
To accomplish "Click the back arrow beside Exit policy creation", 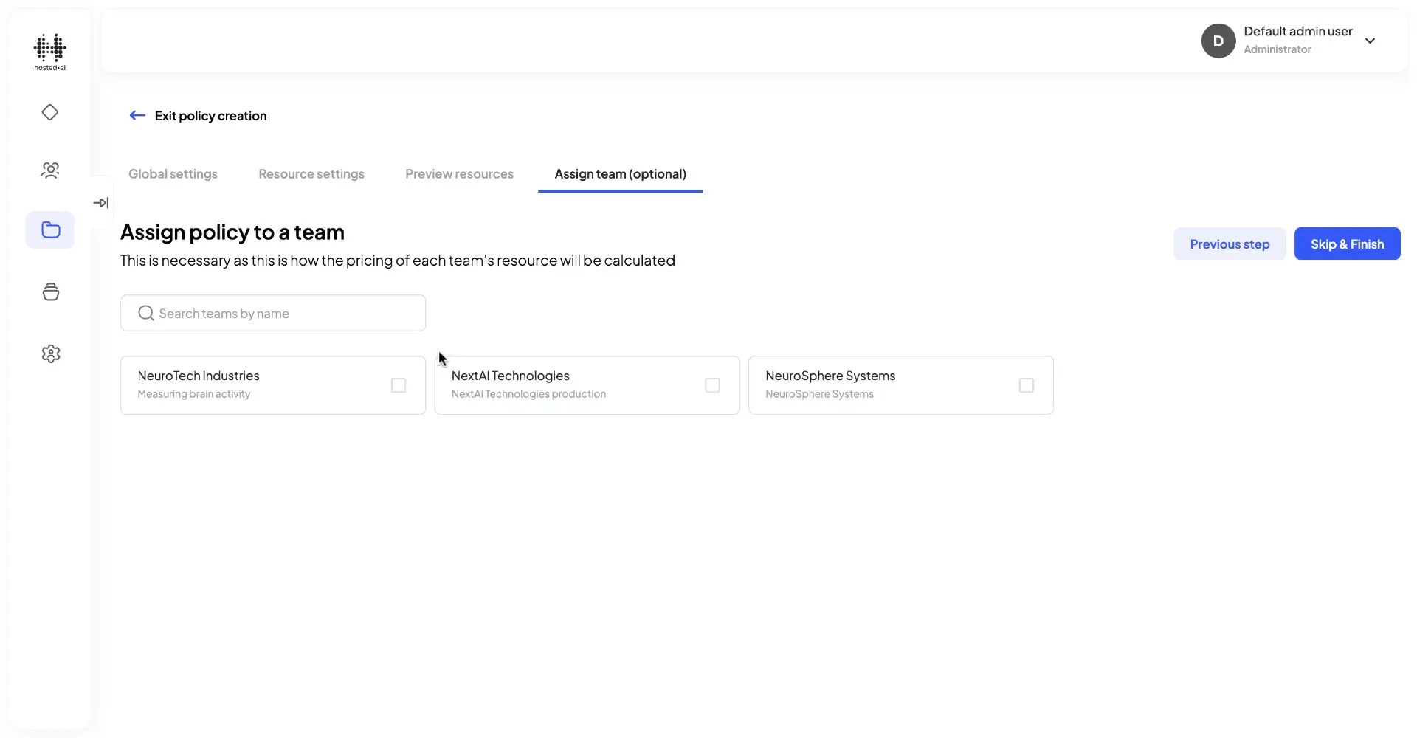I will [137, 115].
